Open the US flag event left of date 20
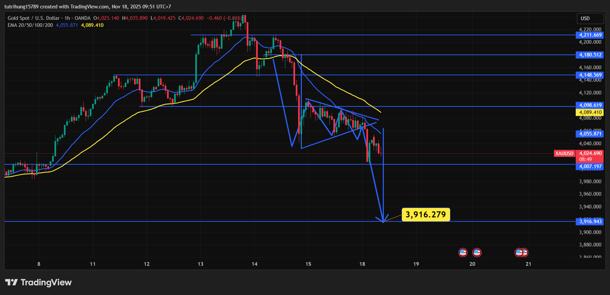This screenshot has width=610, height=295. coord(463,252)
